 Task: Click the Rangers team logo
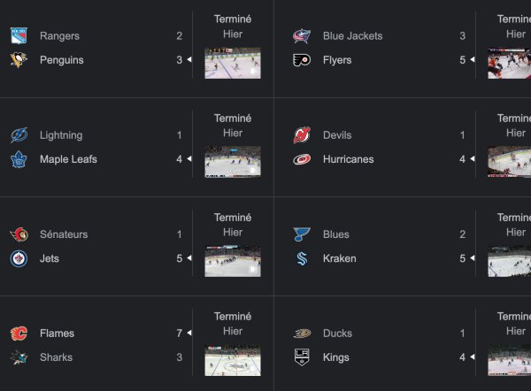click(x=19, y=36)
